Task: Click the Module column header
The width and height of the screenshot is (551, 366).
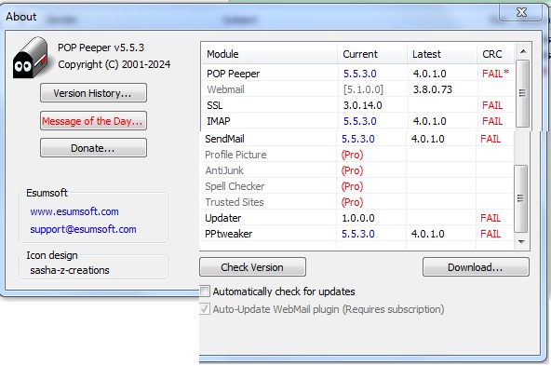Action: tap(270, 54)
